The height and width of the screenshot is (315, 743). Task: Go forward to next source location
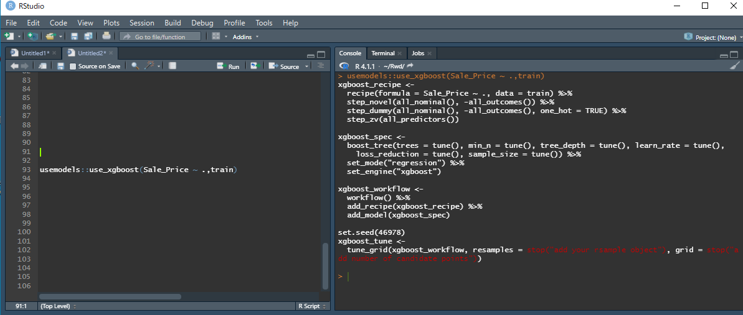point(25,66)
